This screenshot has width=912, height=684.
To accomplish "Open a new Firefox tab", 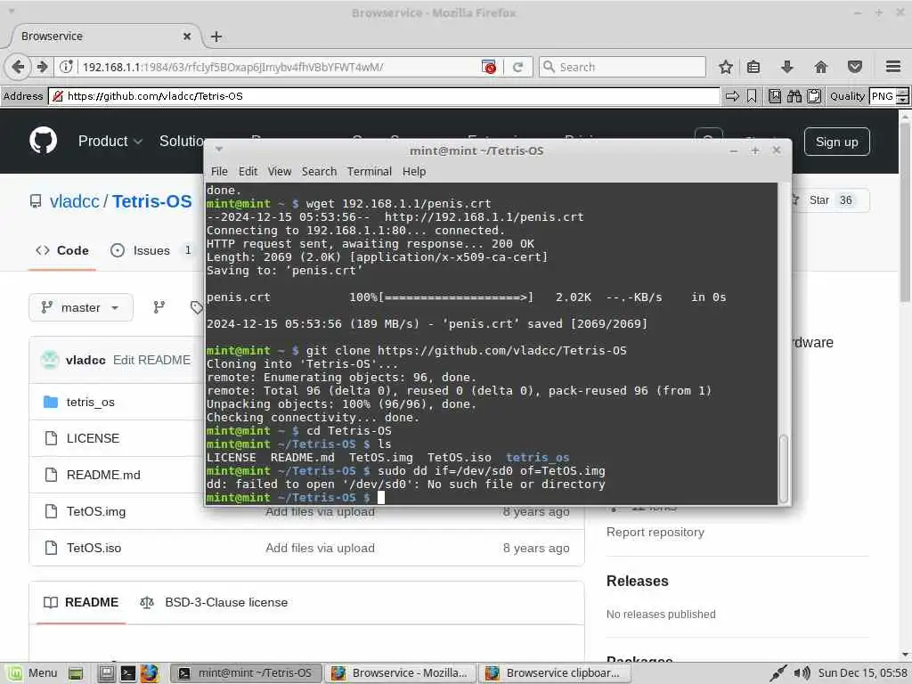I will (x=216, y=36).
